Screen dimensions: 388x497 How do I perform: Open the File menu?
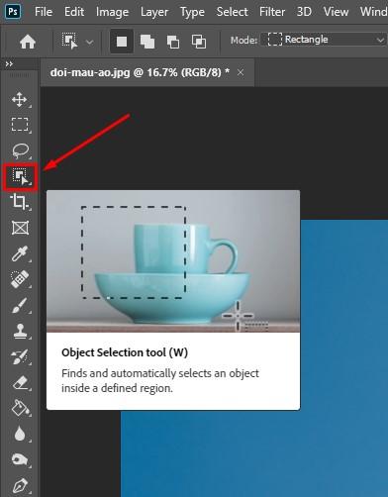click(44, 12)
